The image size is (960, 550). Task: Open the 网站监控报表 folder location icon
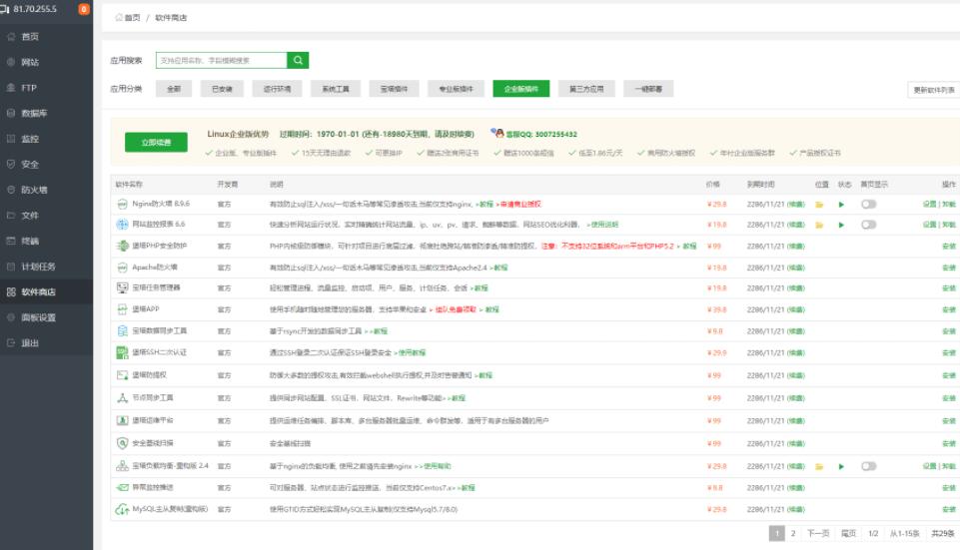[819, 226]
